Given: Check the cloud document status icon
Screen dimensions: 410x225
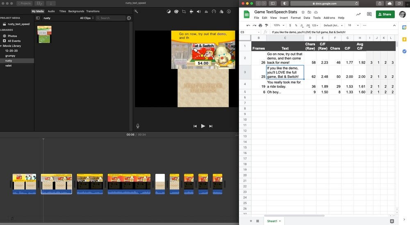Looking at the screenshot, I should coord(316,12).
